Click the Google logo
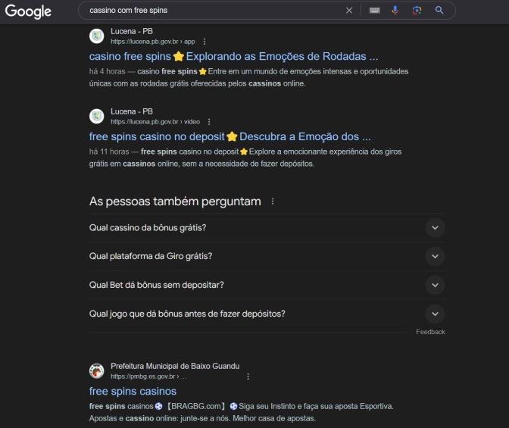Image resolution: width=509 pixels, height=428 pixels. [28, 11]
